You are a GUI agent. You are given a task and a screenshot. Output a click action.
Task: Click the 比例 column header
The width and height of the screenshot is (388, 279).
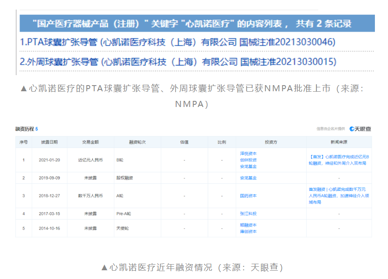(222, 142)
